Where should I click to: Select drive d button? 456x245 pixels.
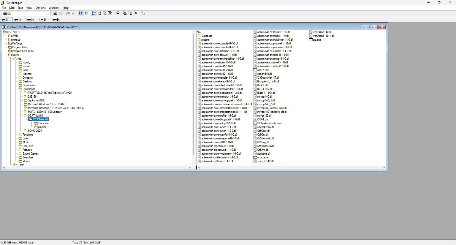tap(17, 20)
